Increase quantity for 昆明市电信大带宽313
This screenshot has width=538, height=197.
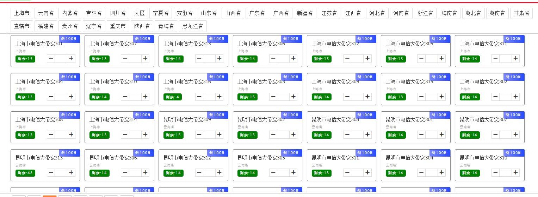click(71, 172)
